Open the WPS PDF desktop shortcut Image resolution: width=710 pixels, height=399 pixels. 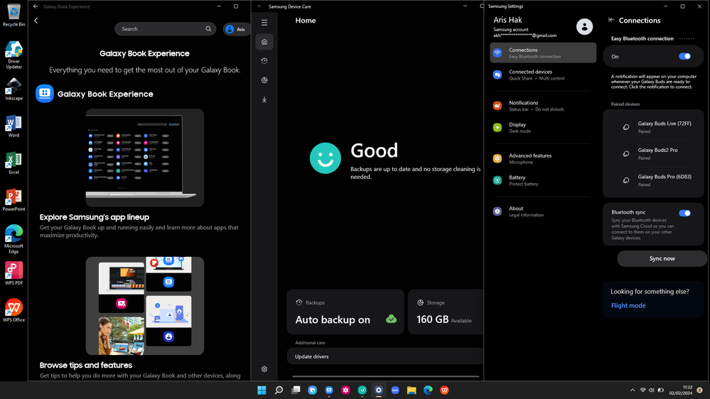14,273
